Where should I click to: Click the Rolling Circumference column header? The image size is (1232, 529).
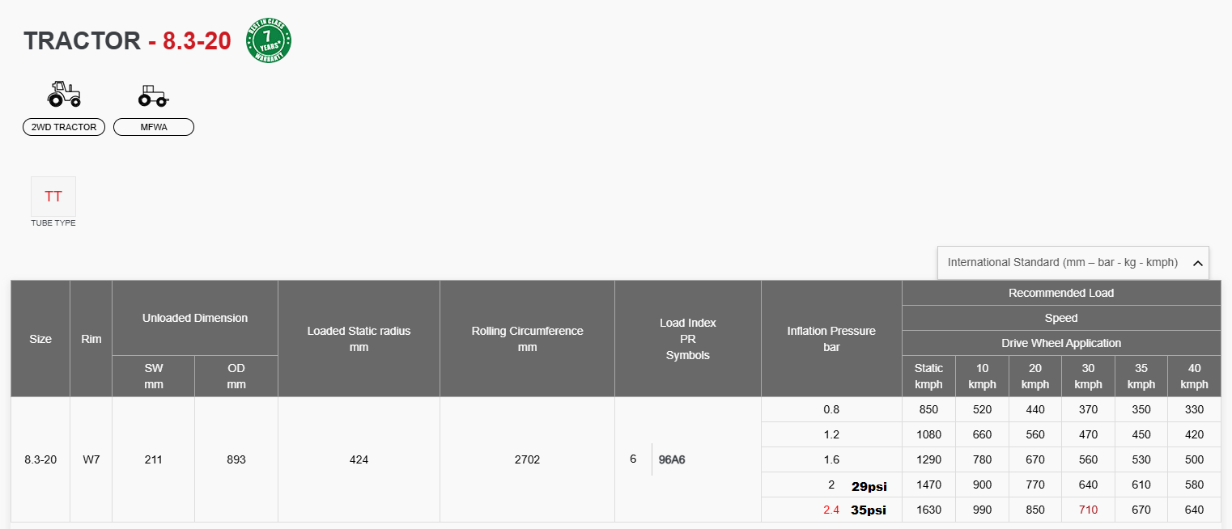click(527, 339)
